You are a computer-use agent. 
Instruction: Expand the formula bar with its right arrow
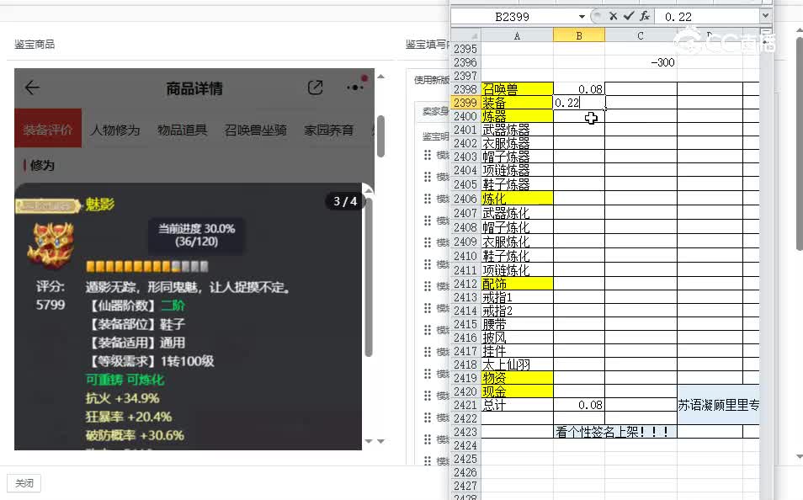pos(766,15)
